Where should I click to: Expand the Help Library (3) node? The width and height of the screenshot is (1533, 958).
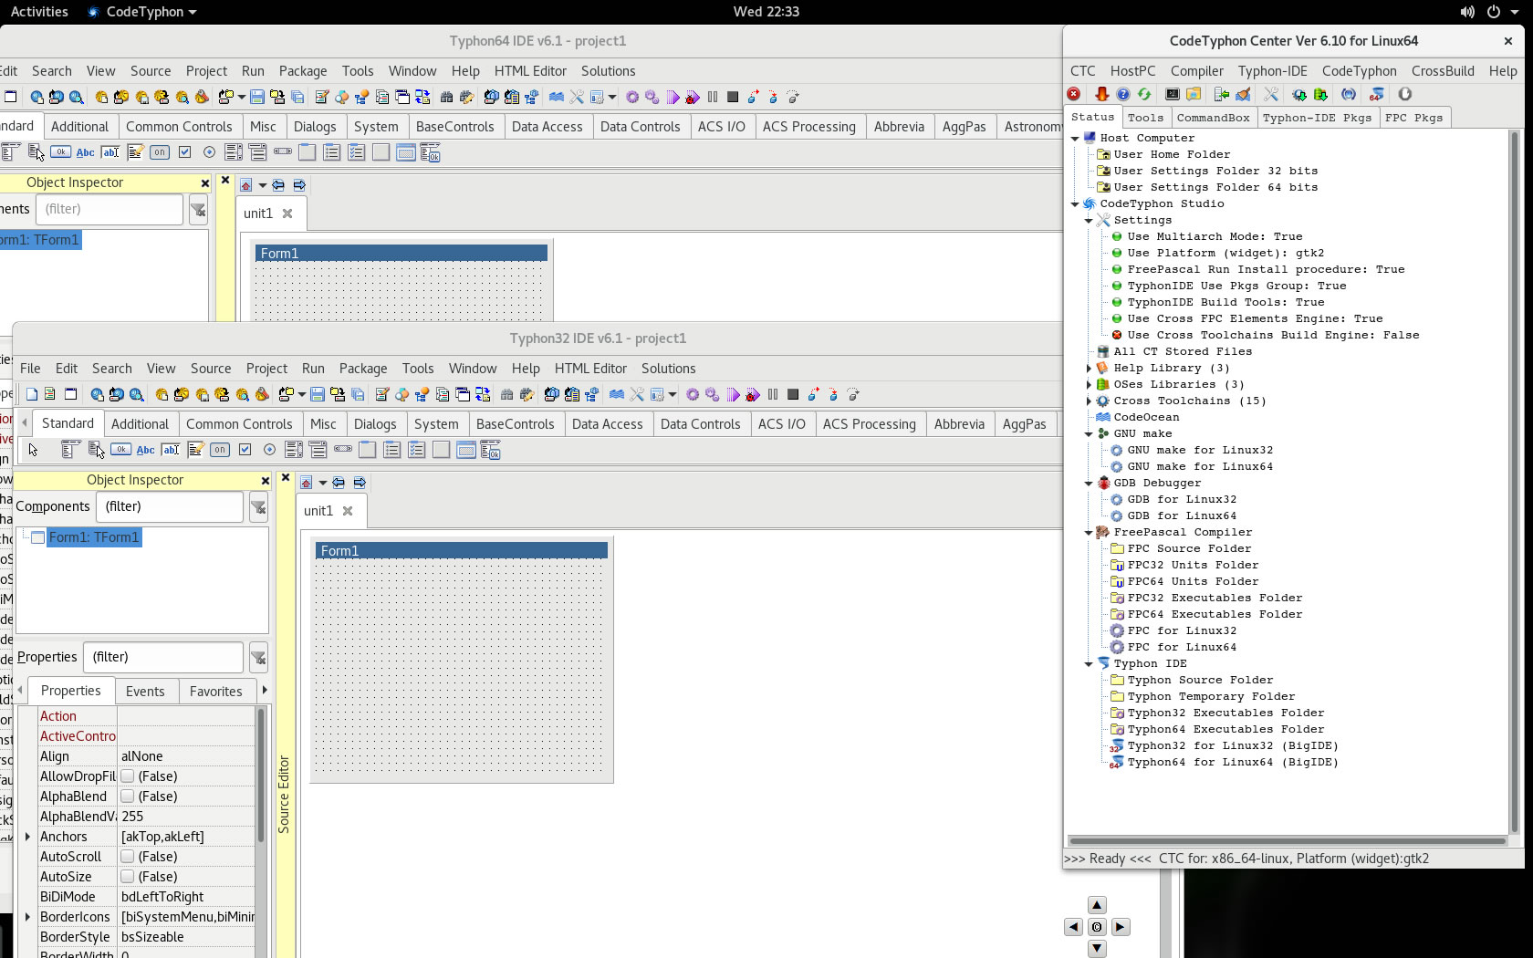[x=1089, y=369]
